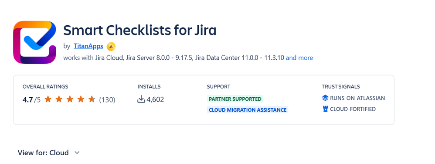
Task: Click the first rating star
Action: click(48, 99)
